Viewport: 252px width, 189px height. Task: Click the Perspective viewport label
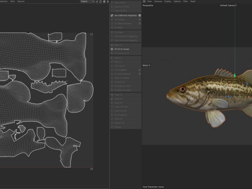[148, 5]
